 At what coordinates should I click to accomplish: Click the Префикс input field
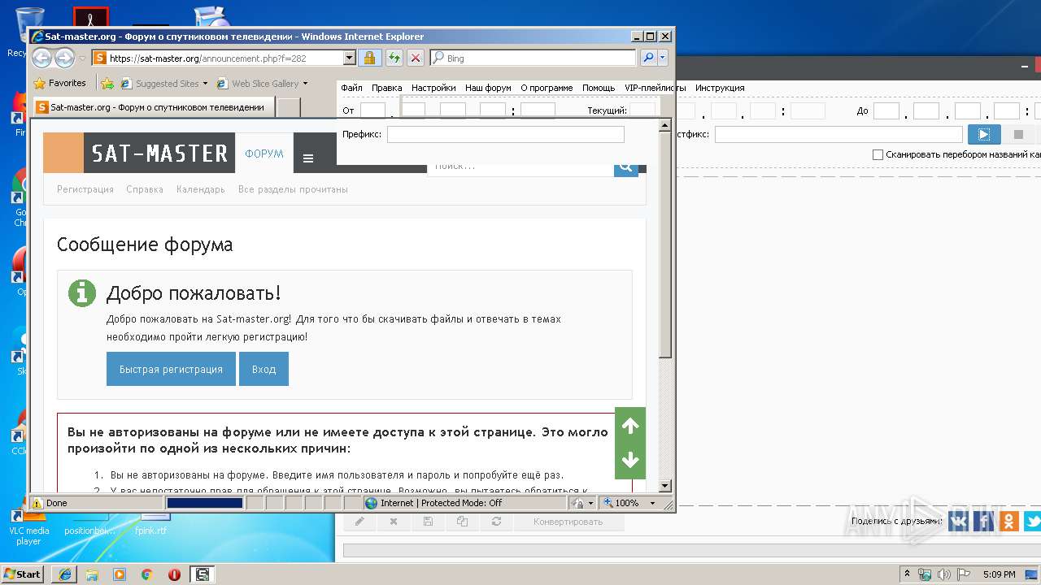pos(506,135)
